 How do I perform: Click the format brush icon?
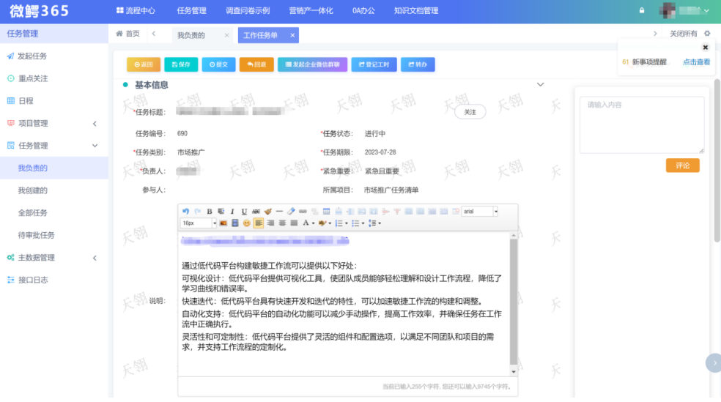[x=267, y=212]
